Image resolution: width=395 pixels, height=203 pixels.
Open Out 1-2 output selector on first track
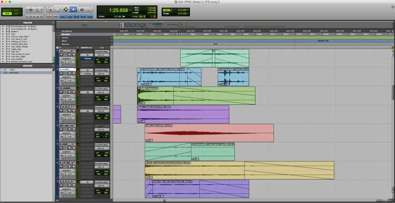(x=102, y=55)
